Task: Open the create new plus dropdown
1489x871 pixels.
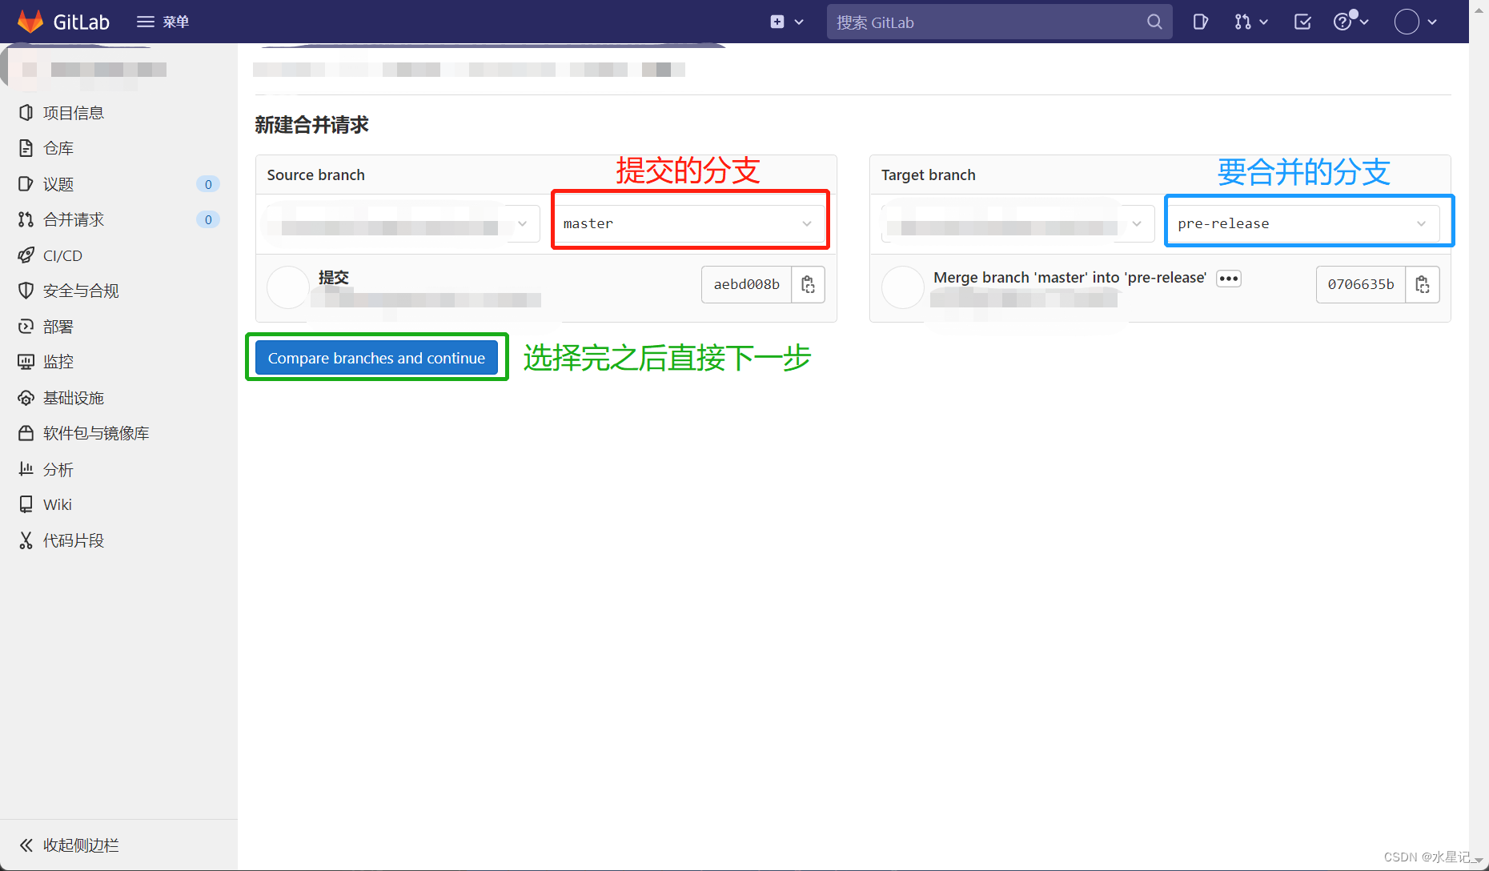Action: click(786, 22)
